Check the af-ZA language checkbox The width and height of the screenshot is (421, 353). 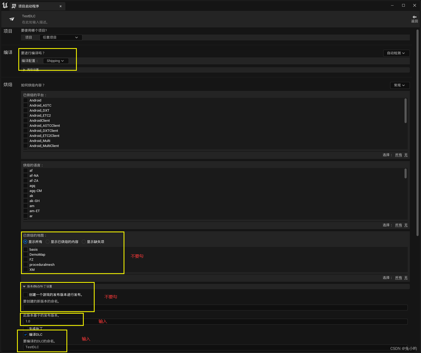[26, 180]
